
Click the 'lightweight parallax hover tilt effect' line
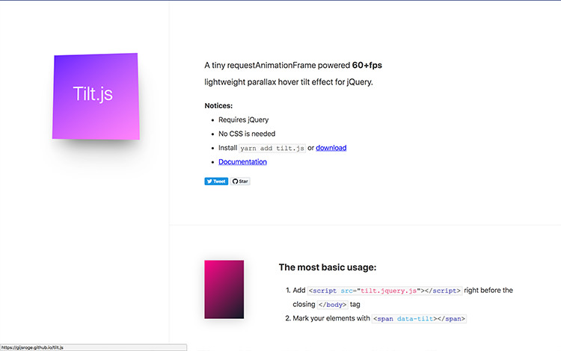point(288,81)
